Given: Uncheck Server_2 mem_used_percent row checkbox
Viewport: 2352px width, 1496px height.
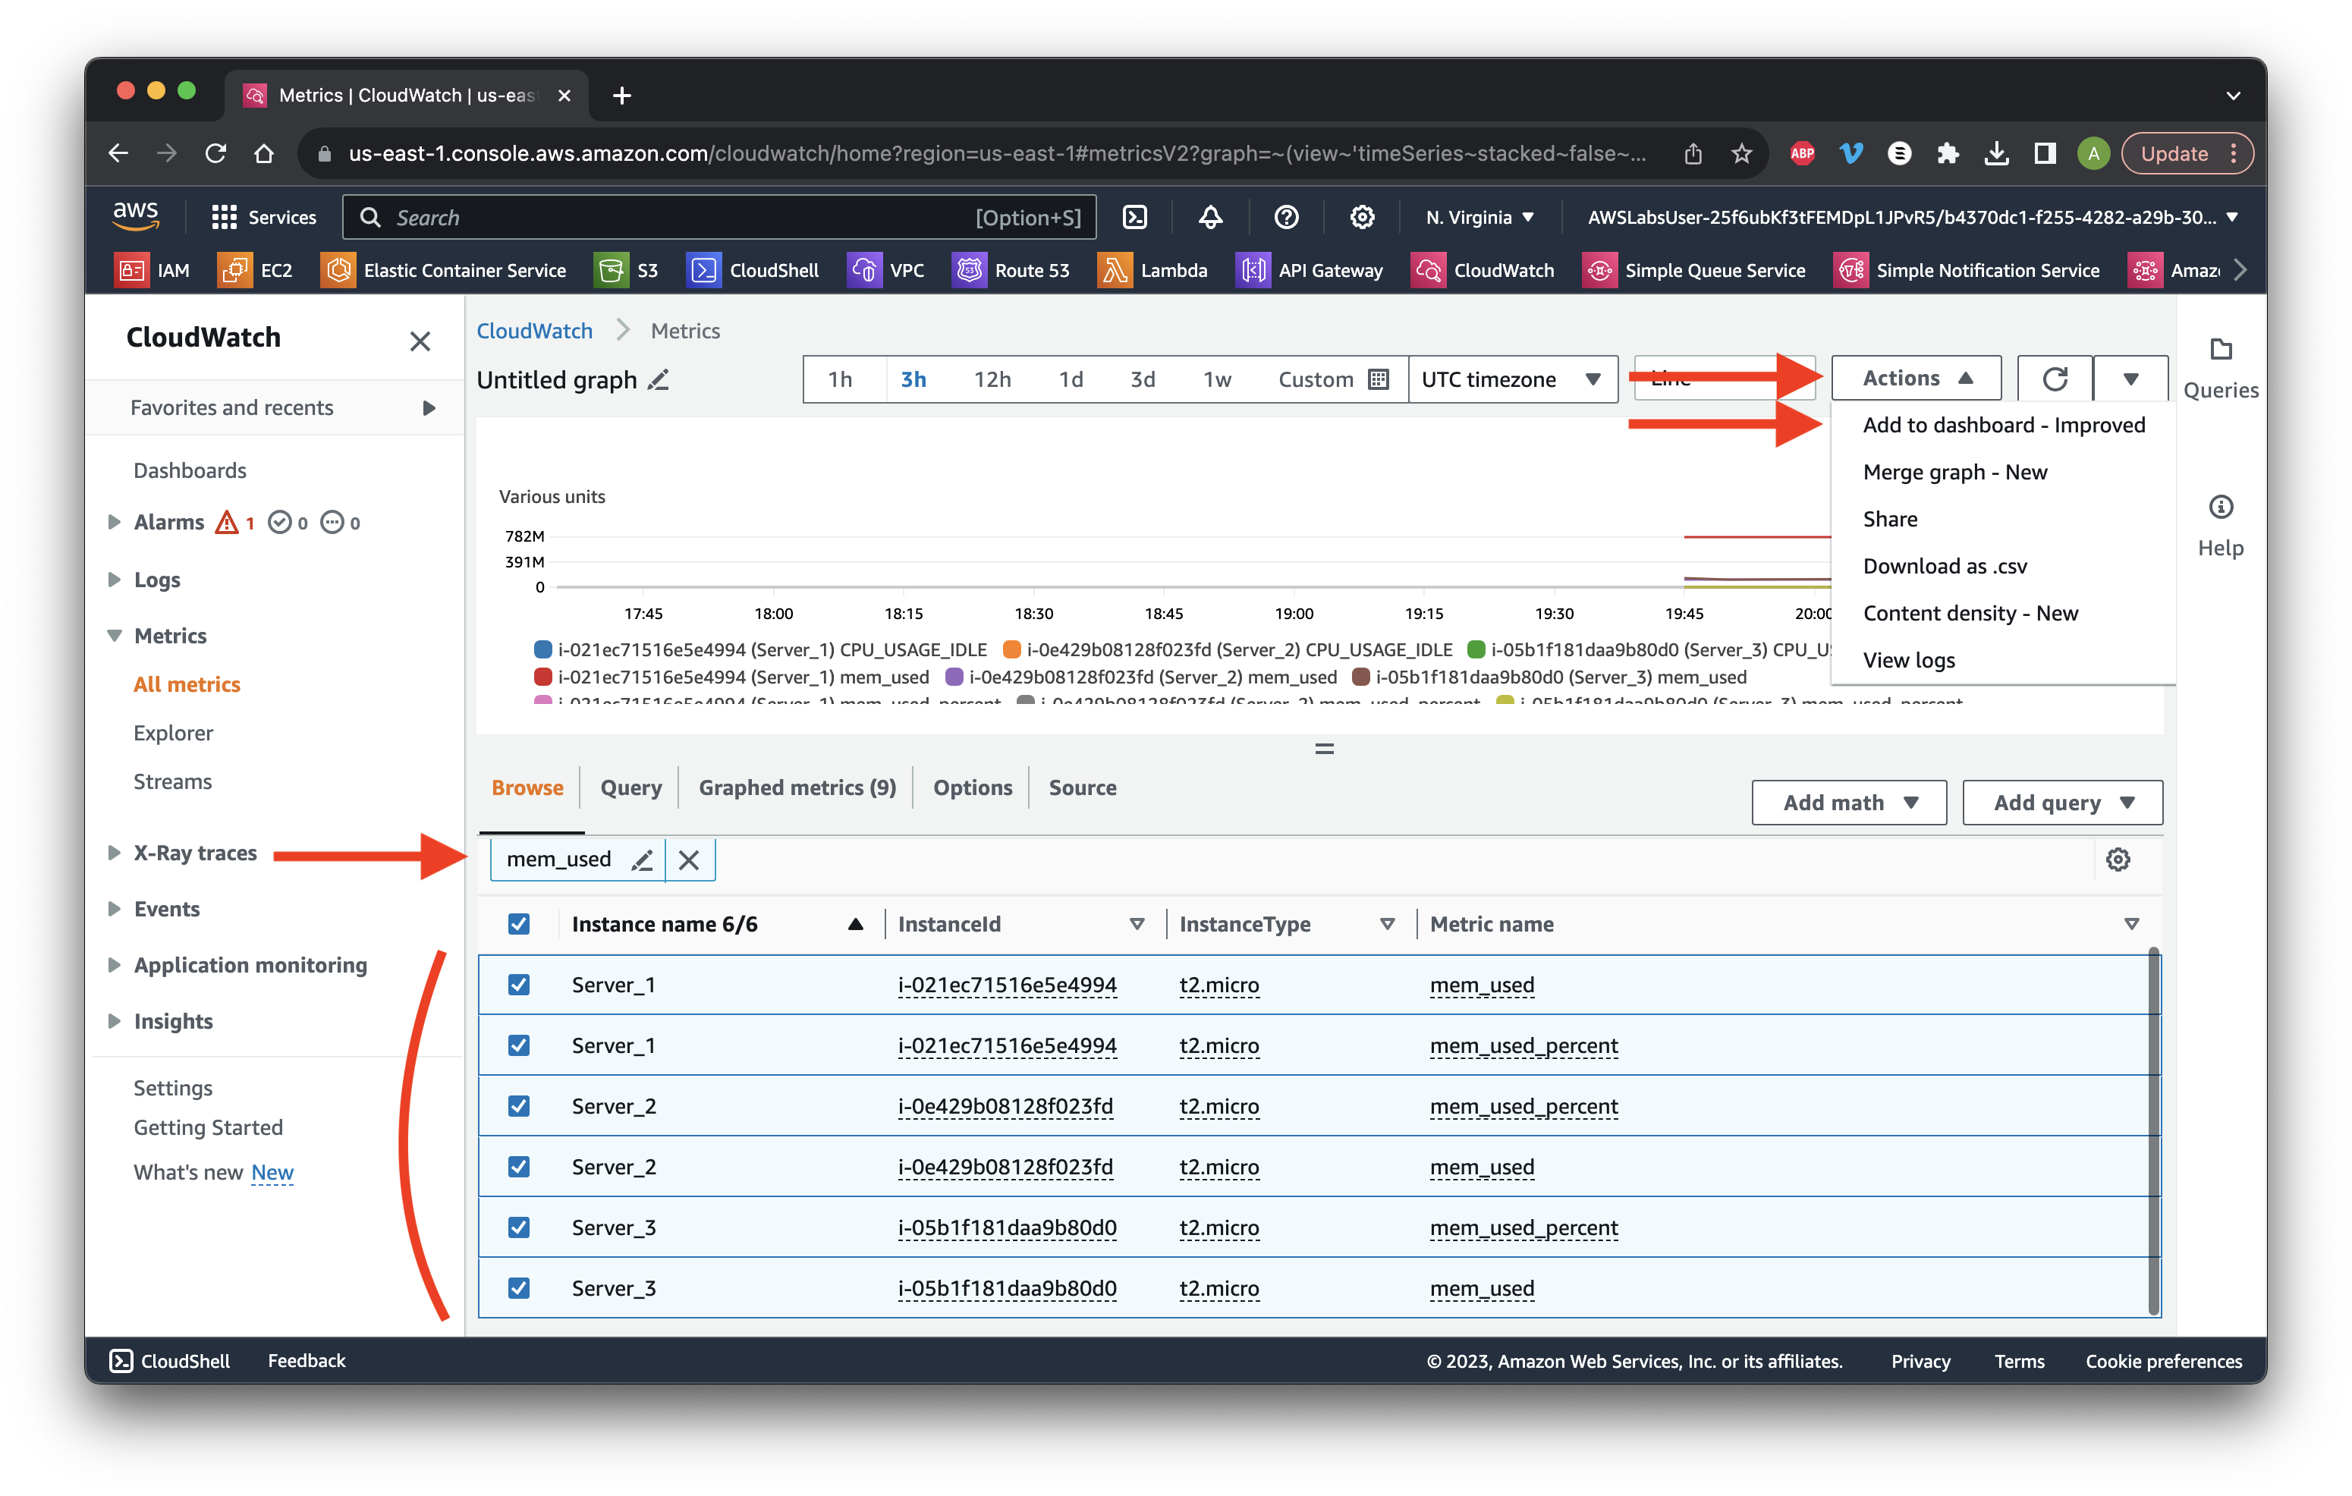Looking at the screenshot, I should click(519, 1105).
